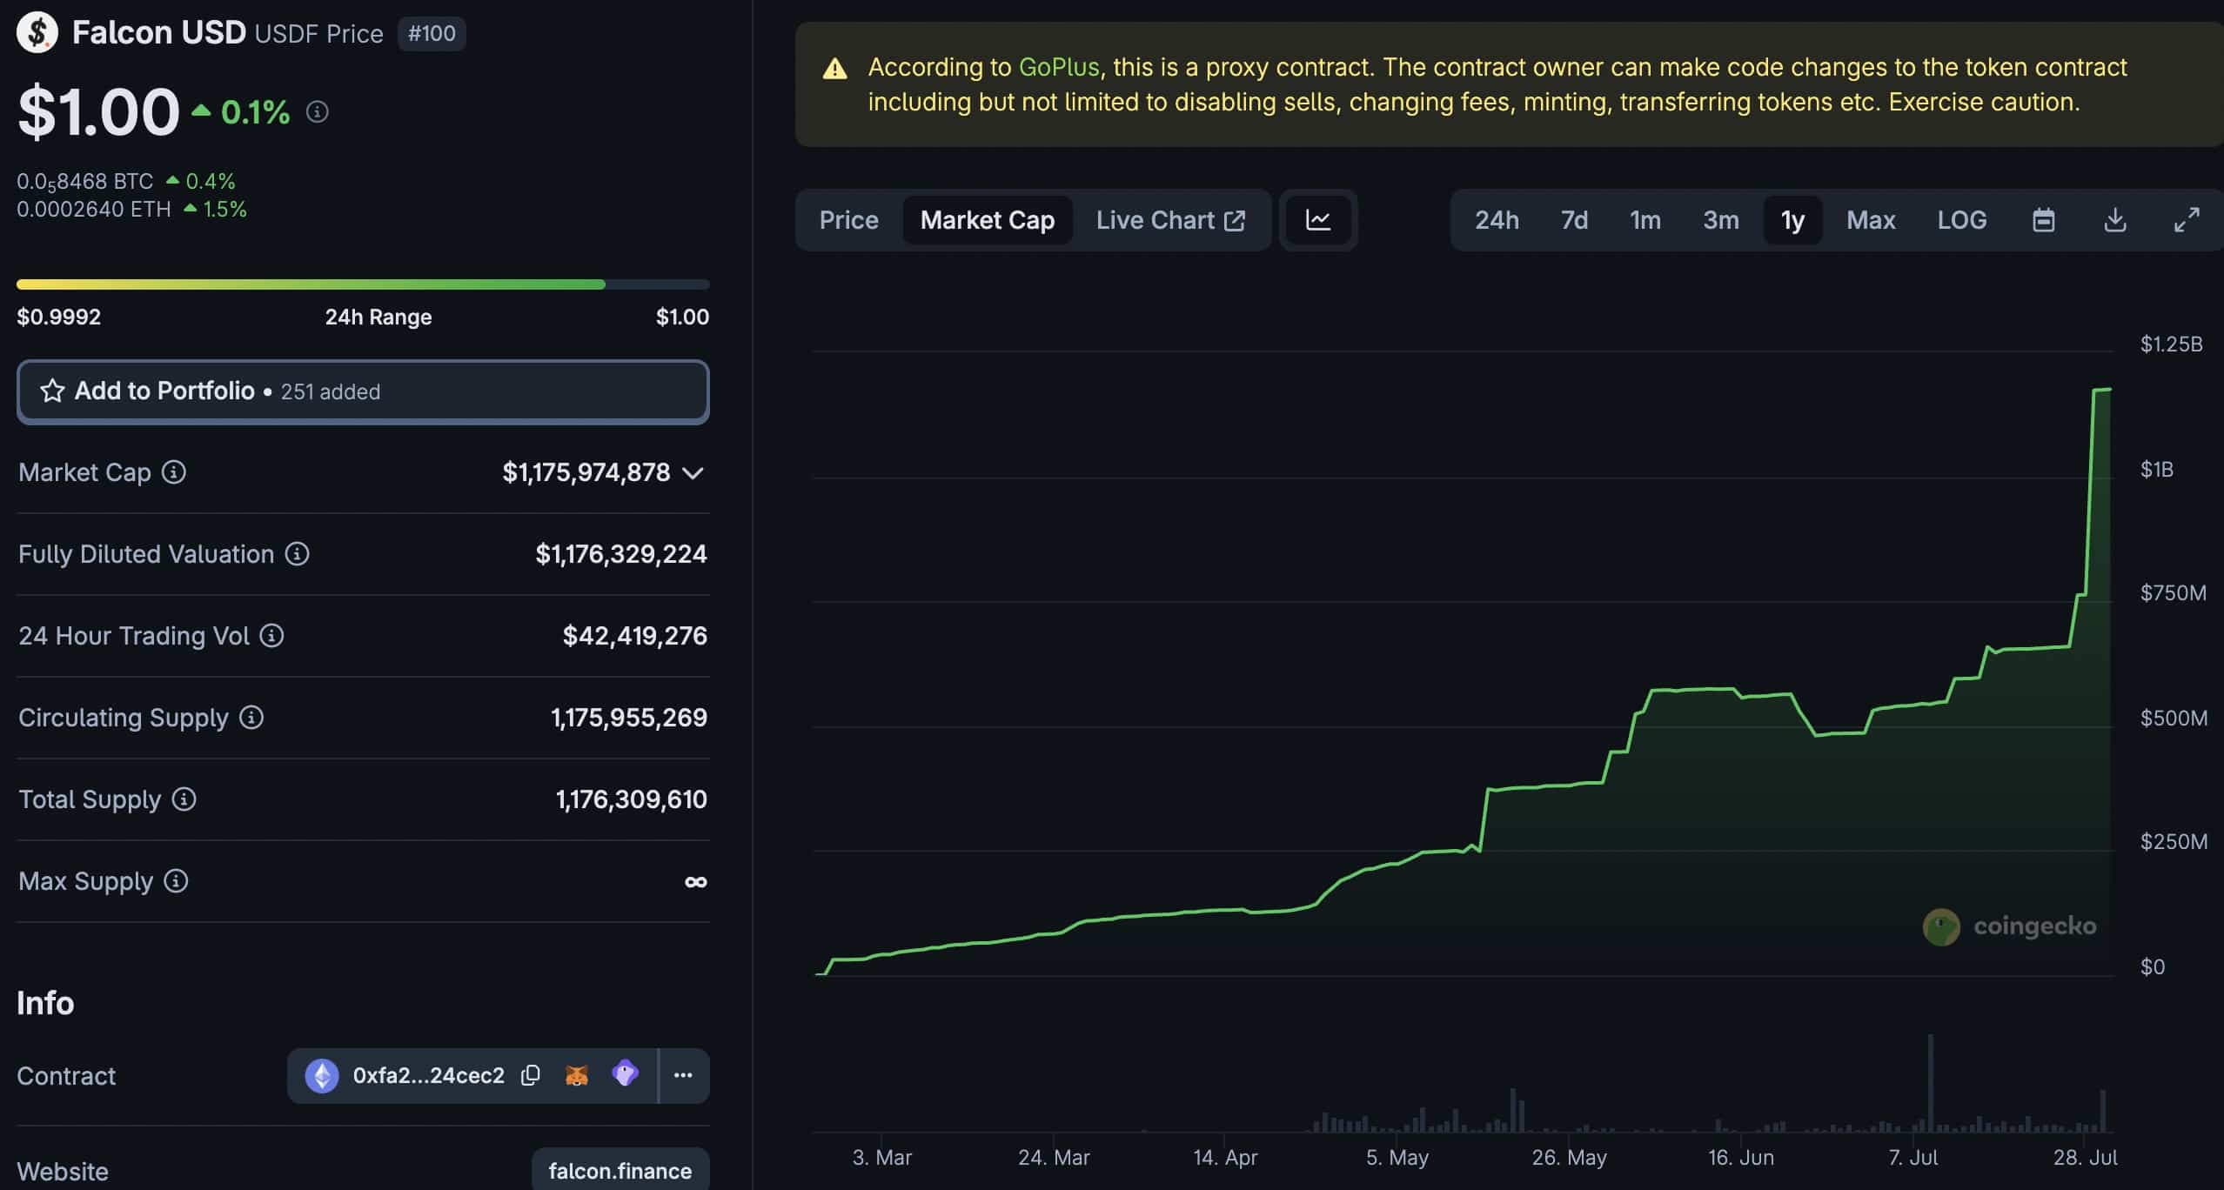
Task: Click the Market Cap info icon
Action: [x=174, y=472]
